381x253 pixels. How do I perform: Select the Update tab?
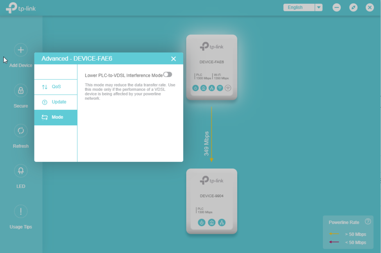click(x=56, y=102)
